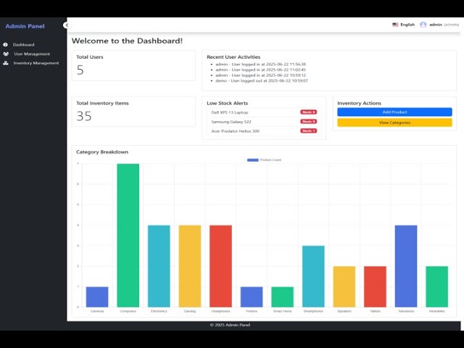Click the stock badge beside Acer Predator
This screenshot has width=464, height=348.
[x=309, y=130]
